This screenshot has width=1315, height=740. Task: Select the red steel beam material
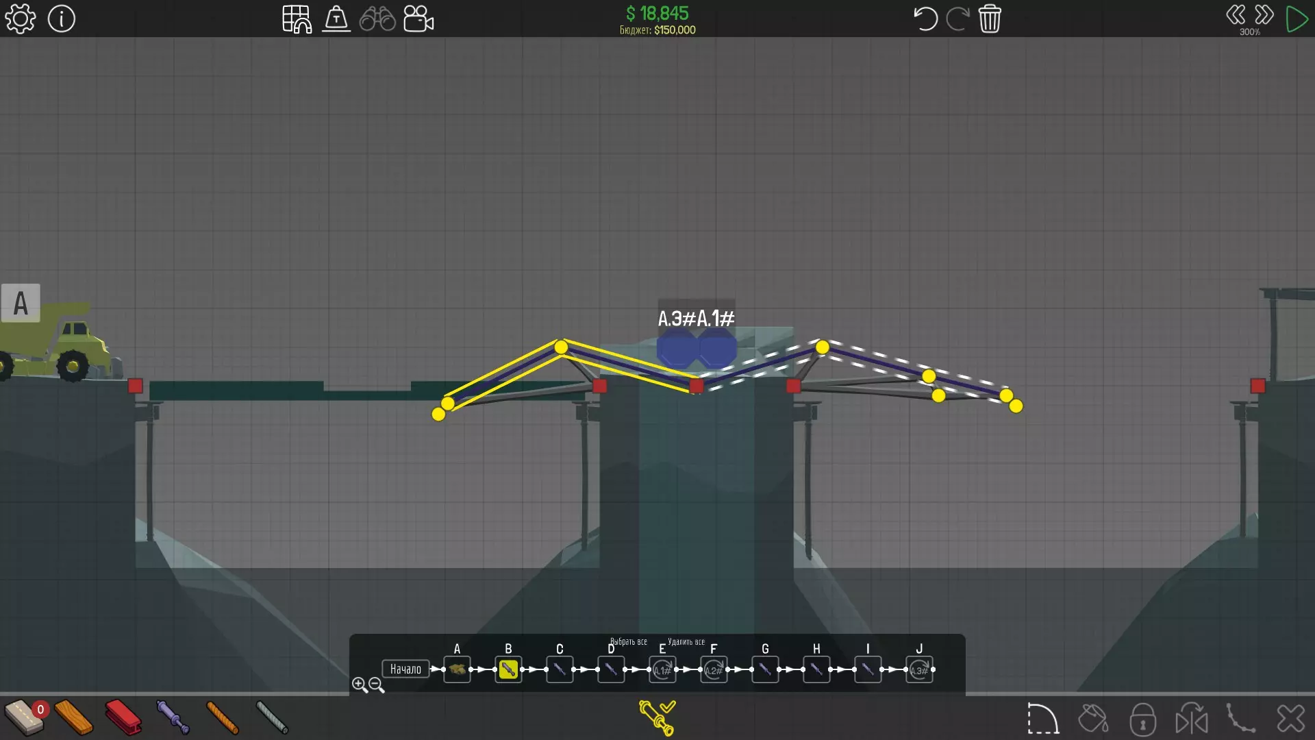[123, 717]
